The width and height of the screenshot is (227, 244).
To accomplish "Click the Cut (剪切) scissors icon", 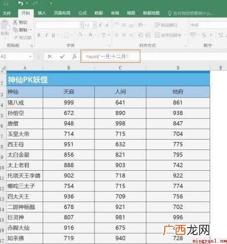I will point(15,22).
